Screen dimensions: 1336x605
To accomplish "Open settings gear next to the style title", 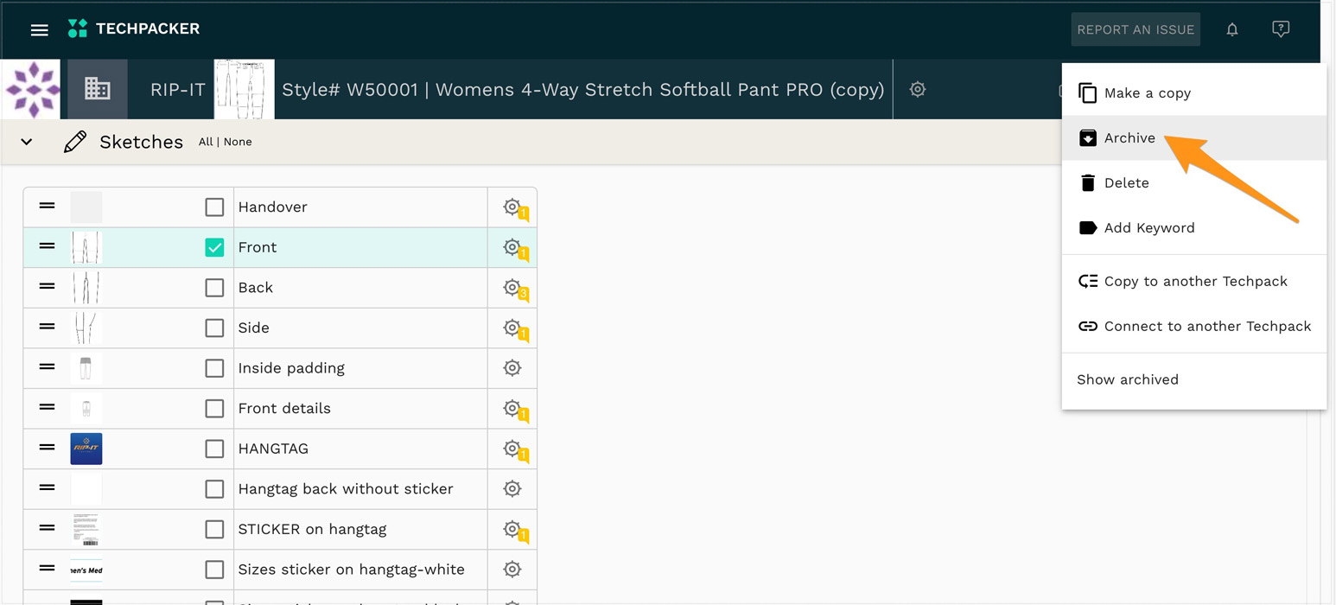I will pyautogui.click(x=917, y=89).
